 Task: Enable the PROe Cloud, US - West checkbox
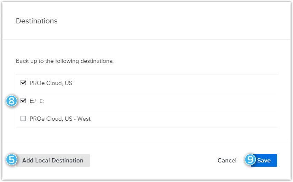[x=23, y=118]
